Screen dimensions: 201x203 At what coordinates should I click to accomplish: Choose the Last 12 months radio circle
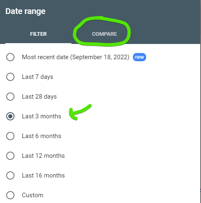(x=10, y=156)
